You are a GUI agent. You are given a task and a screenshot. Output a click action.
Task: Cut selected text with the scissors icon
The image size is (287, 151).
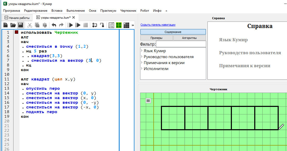coord(29,25)
